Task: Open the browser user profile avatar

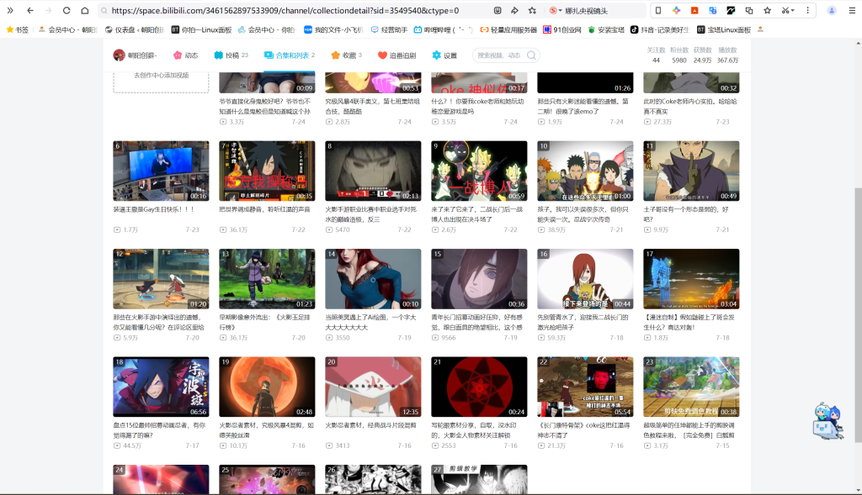Action: [832, 10]
